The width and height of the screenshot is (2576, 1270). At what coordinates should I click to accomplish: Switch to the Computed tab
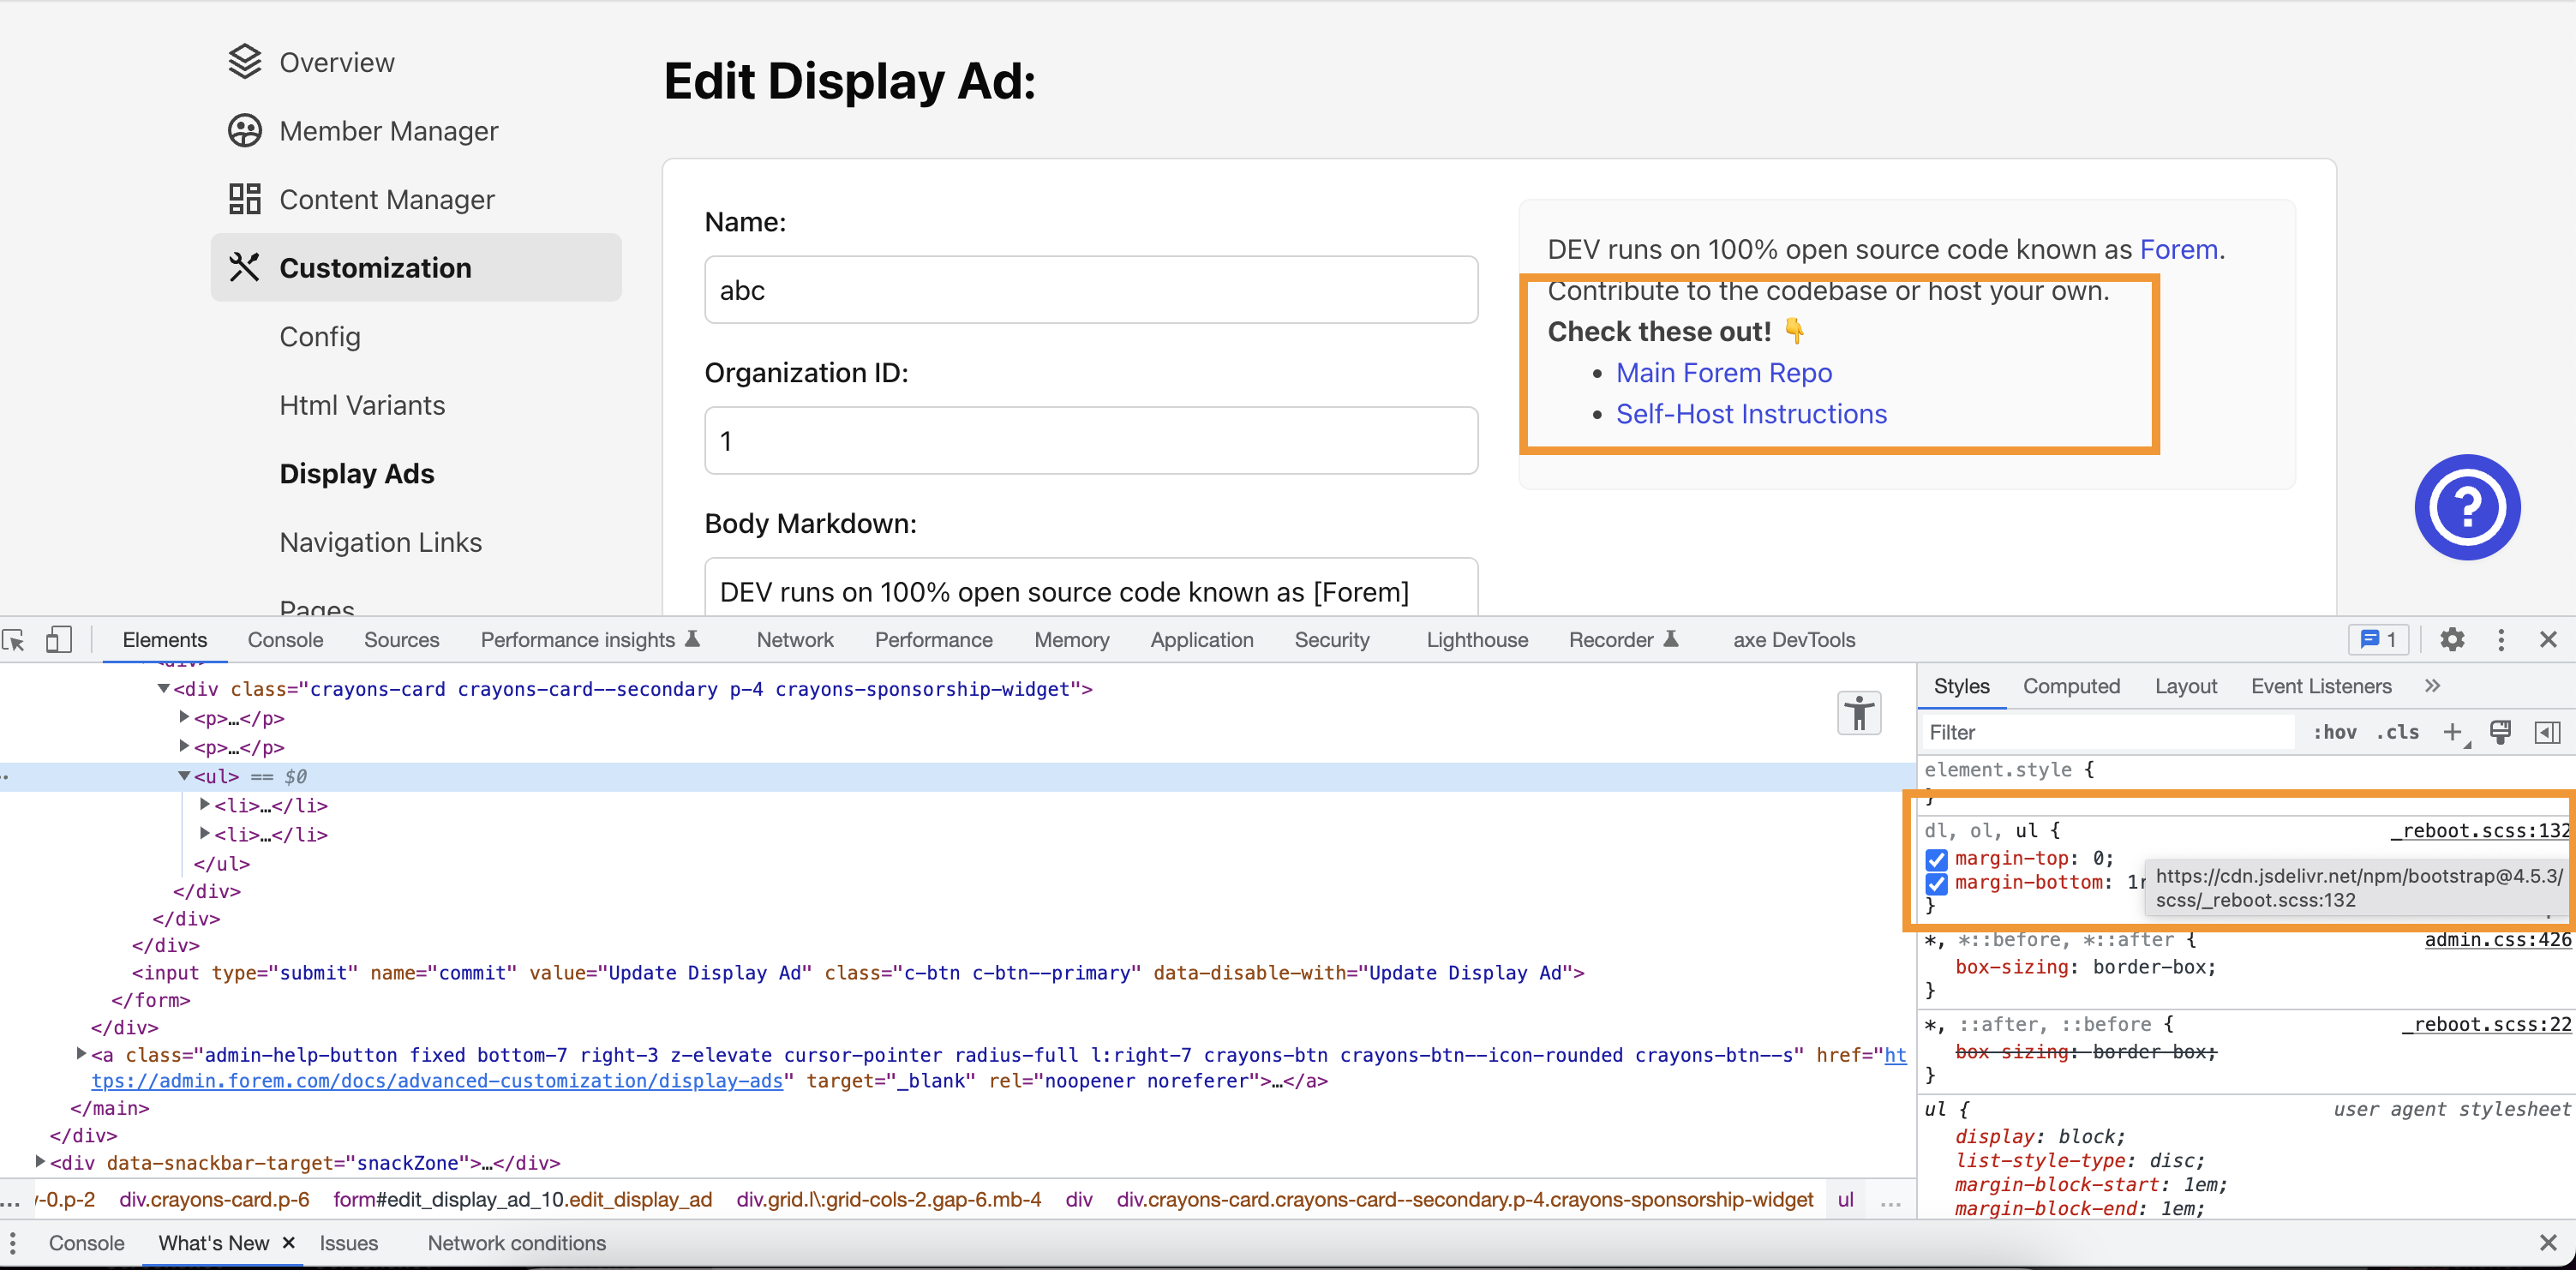(x=2071, y=686)
